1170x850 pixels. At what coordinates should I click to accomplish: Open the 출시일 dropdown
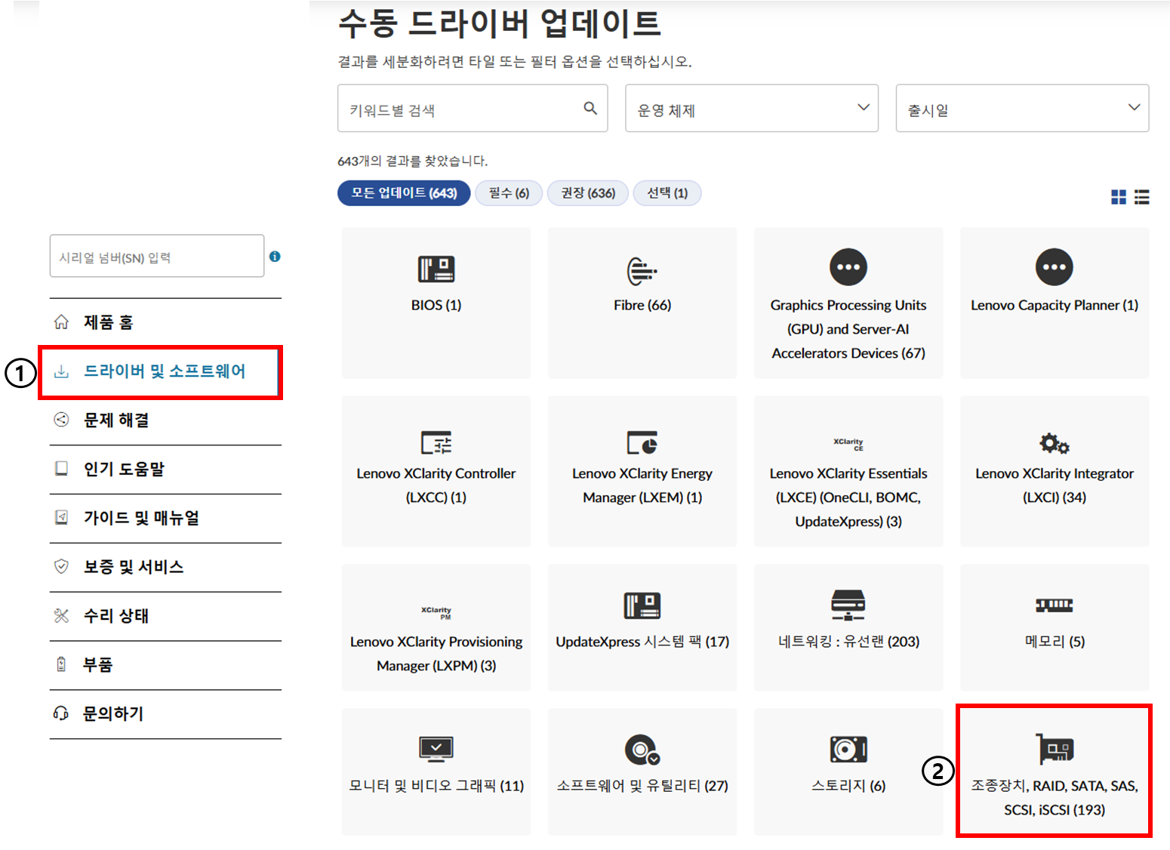[x=1022, y=108]
